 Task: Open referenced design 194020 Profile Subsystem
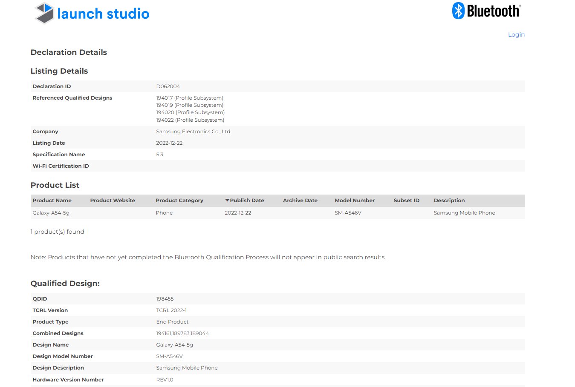coord(190,112)
